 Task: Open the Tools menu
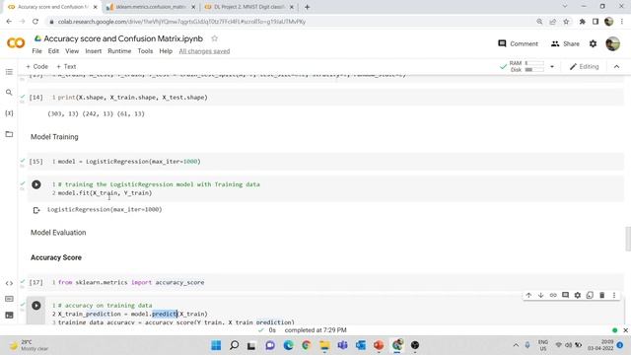pos(145,51)
